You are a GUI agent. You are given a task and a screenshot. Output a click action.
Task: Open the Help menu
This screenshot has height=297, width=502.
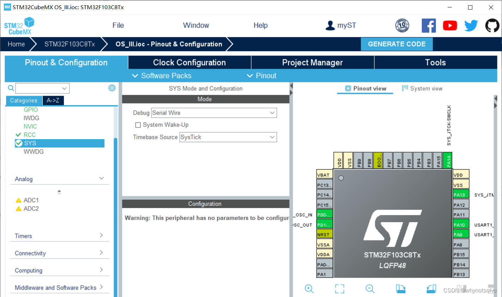click(x=261, y=25)
